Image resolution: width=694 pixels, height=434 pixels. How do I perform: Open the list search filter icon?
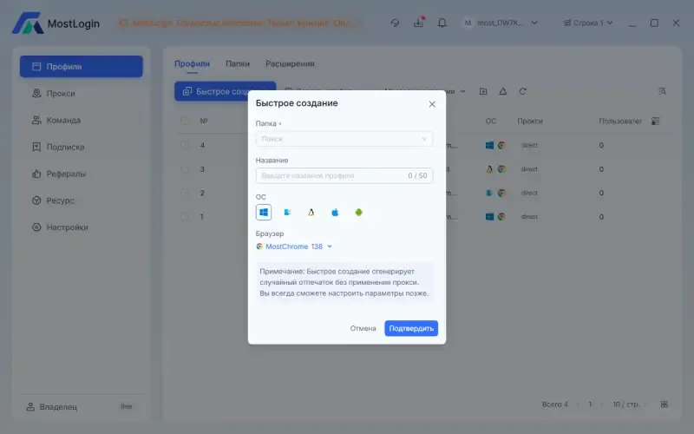pos(662,91)
